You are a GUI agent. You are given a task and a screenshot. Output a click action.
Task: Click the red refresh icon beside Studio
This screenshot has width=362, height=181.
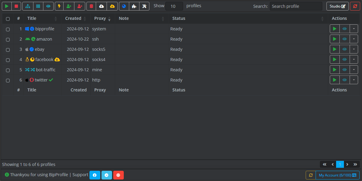[x=355, y=6]
